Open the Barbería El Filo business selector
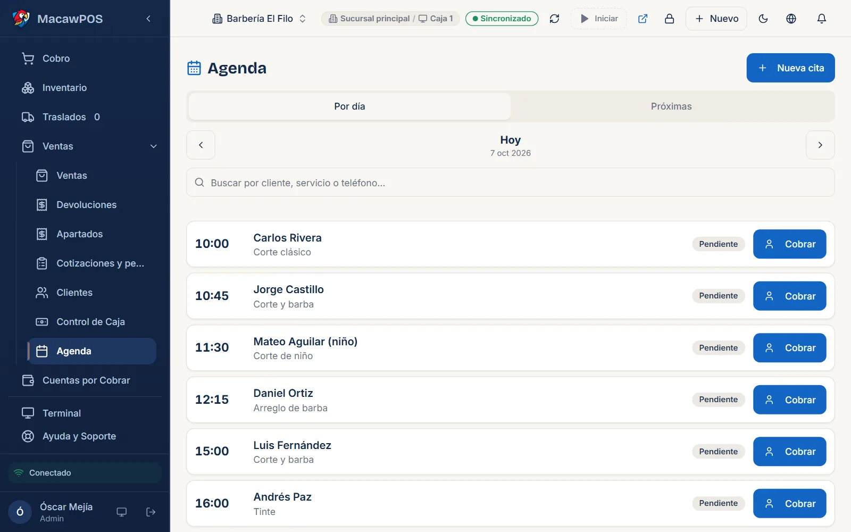Image resolution: width=851 pixels, height=532 pixels. click(259, 19)
